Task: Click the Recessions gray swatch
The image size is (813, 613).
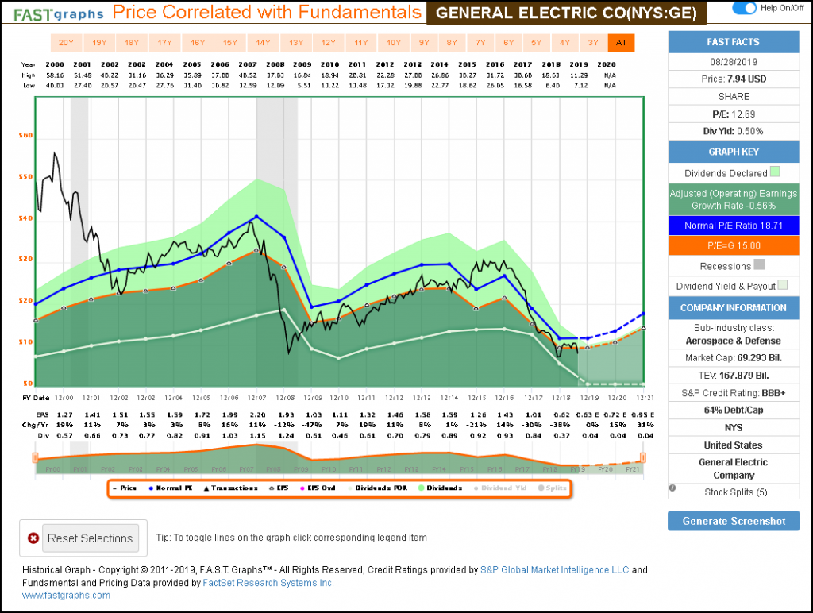Action: (759, 266)
